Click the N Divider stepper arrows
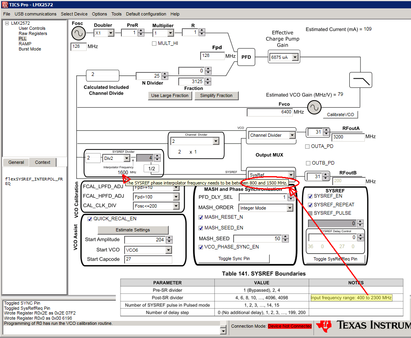Image resolution: width=411 pixels, height=338 pixels. [165, 76]
